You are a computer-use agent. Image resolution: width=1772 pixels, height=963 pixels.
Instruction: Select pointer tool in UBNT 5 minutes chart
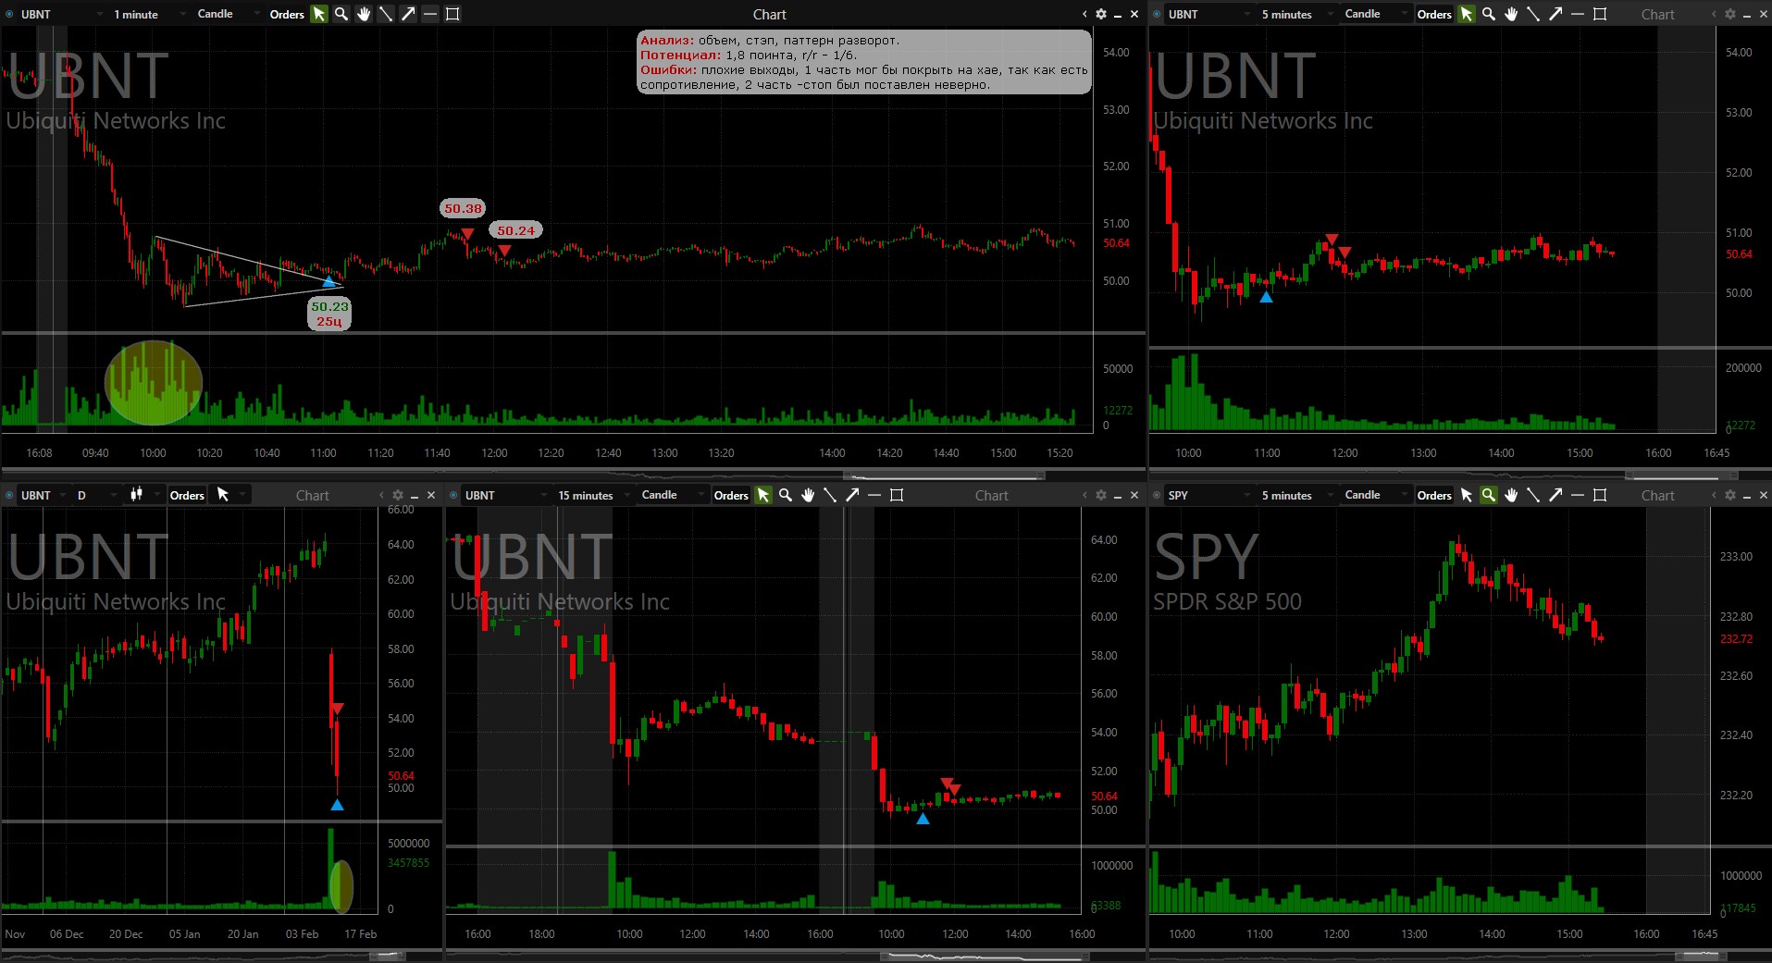point(1466,14)
